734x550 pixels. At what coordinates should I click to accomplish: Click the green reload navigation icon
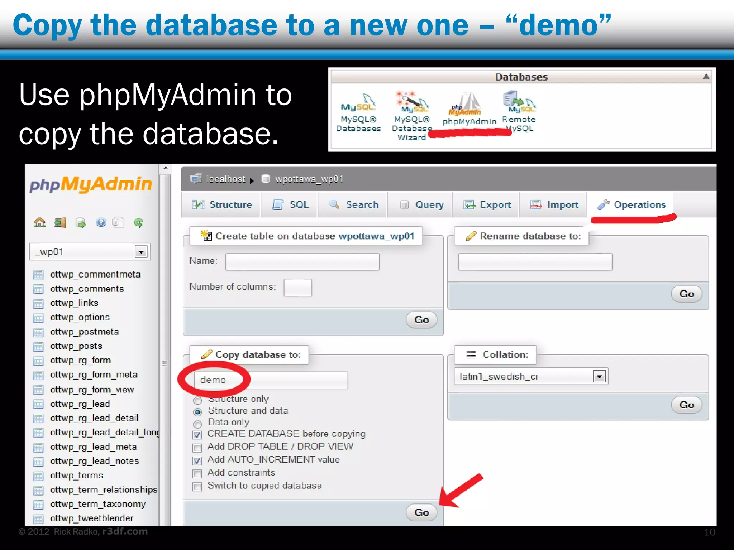pos(139,223)
